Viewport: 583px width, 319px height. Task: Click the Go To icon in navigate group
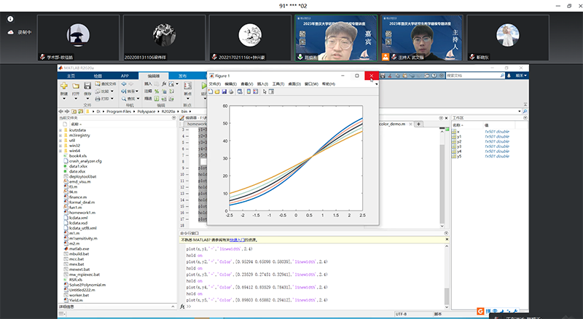click(124, 91)
